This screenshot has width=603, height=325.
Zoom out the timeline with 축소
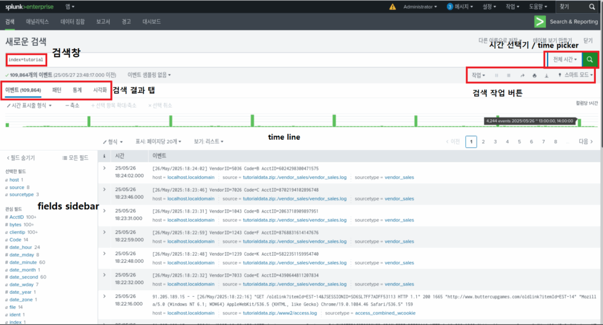click(72, 106)
